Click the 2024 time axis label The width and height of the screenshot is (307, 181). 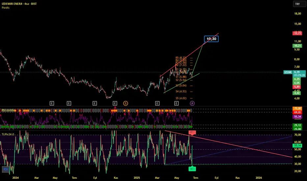15,178
